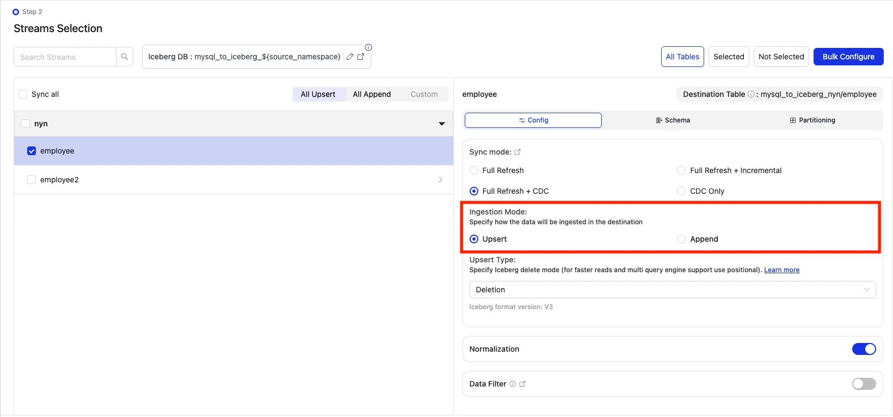The width and height of the screenshot is (893, 417).
Task: Open the Upsert Type Deletion dropdown
Action: point(673,290)
